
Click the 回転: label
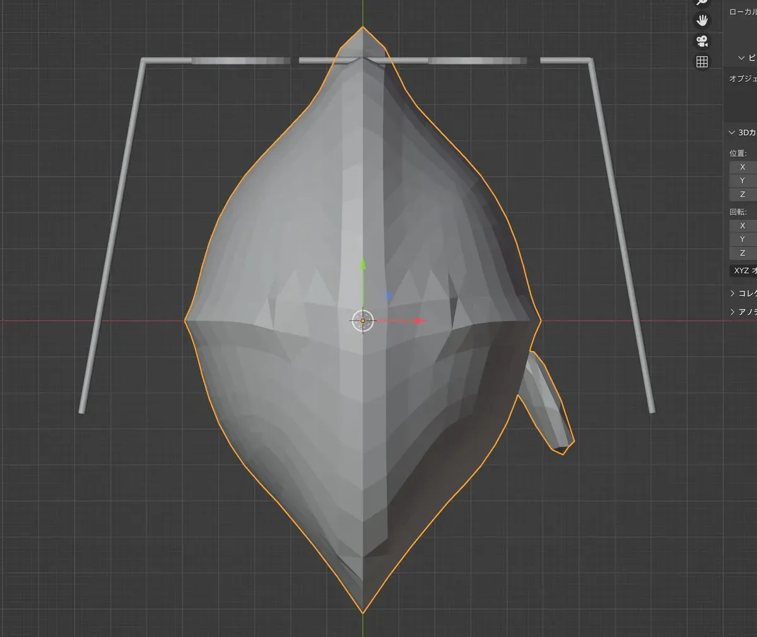pyautogui.click(x=738, y=212)
